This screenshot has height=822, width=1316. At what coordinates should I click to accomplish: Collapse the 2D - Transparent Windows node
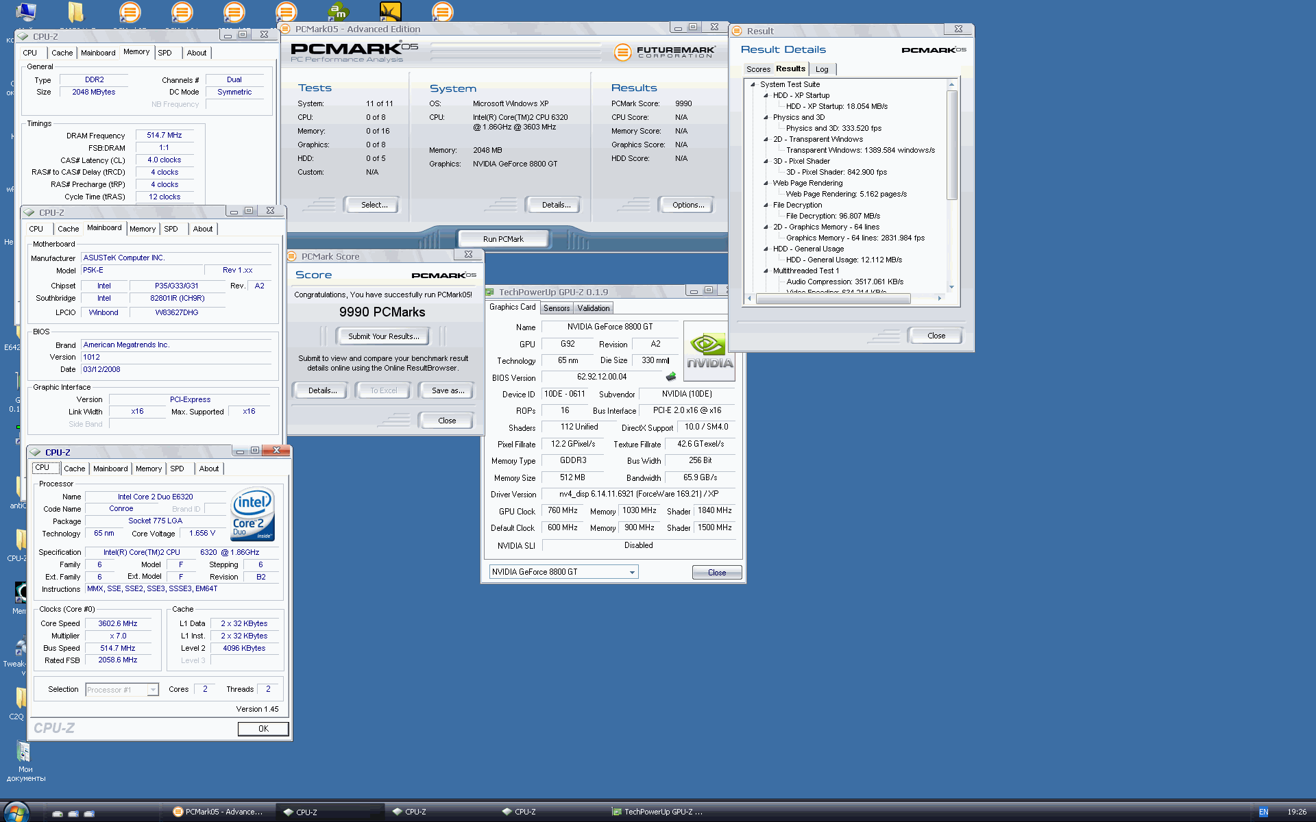click(x=766, y=140)
